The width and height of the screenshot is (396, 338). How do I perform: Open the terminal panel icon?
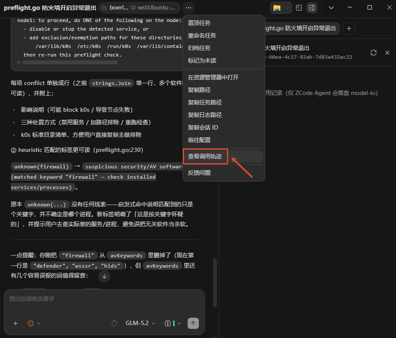pos(299,8)
